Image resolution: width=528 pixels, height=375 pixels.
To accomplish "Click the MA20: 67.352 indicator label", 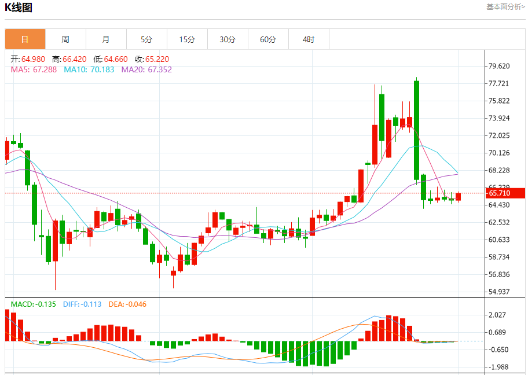I will click(x=146, y=69).
